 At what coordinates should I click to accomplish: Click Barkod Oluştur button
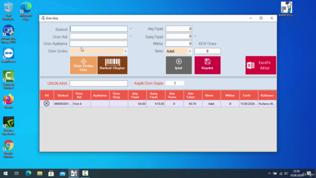(113, 65)
